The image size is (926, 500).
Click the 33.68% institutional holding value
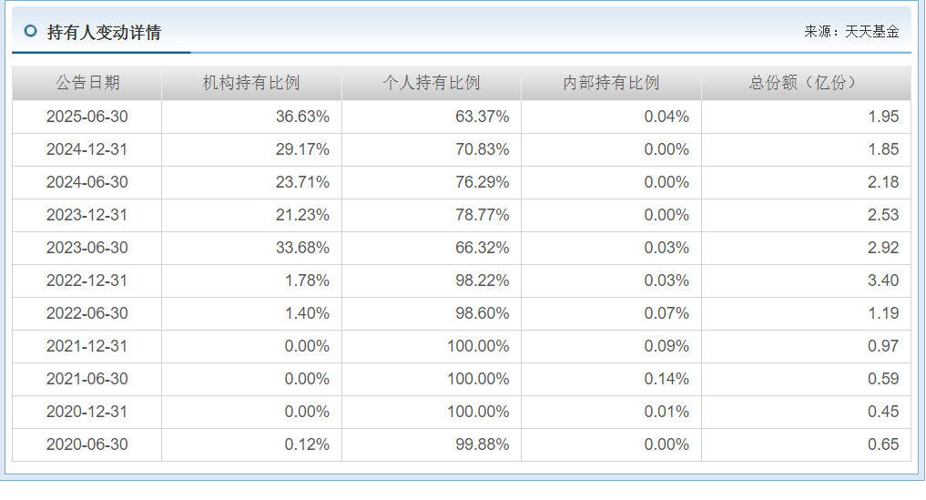[x=302, y=248]
